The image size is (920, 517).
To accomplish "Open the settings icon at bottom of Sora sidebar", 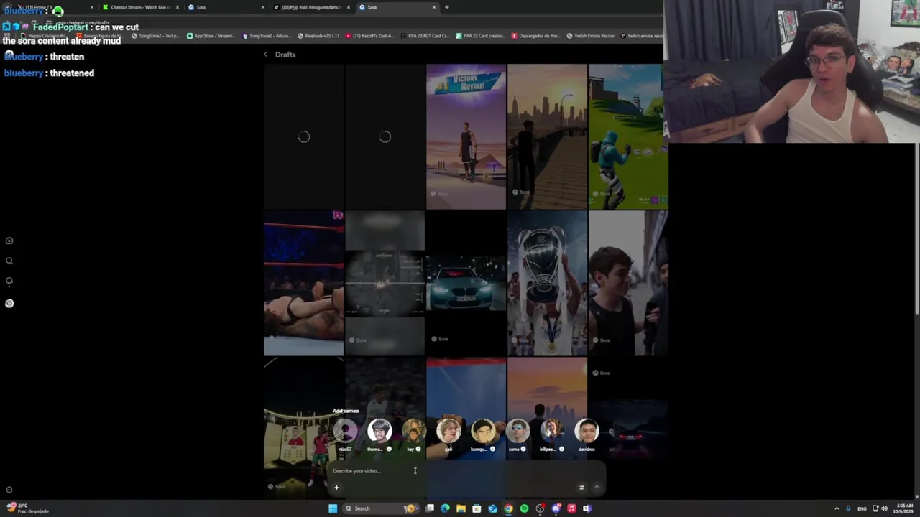I will click(9, 490).
